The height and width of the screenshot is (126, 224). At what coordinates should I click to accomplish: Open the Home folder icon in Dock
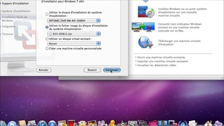tap(208, 124)
